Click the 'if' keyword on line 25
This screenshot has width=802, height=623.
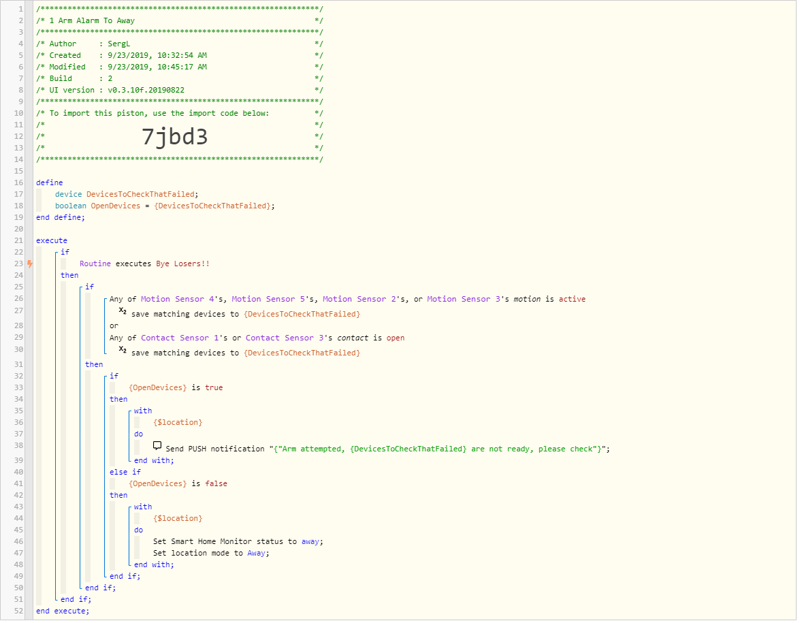coord(89,287)
